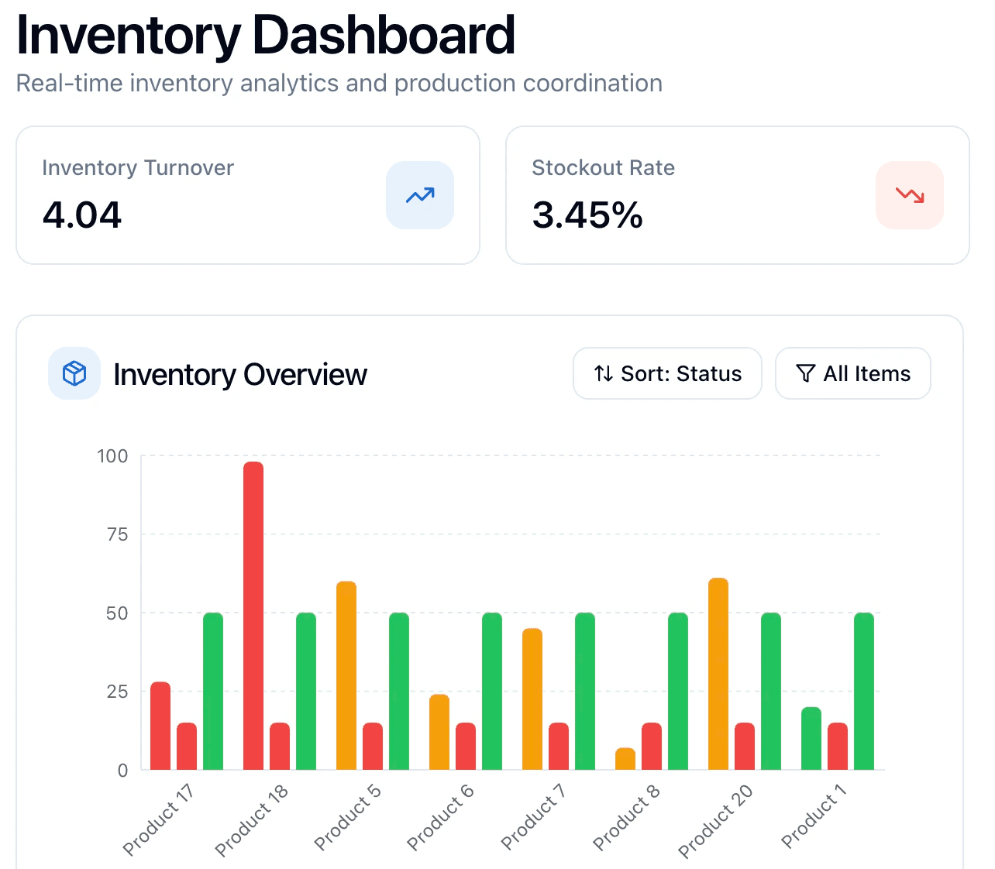
Task: Select the first red Product 17 bar
Action: (160, 726)
